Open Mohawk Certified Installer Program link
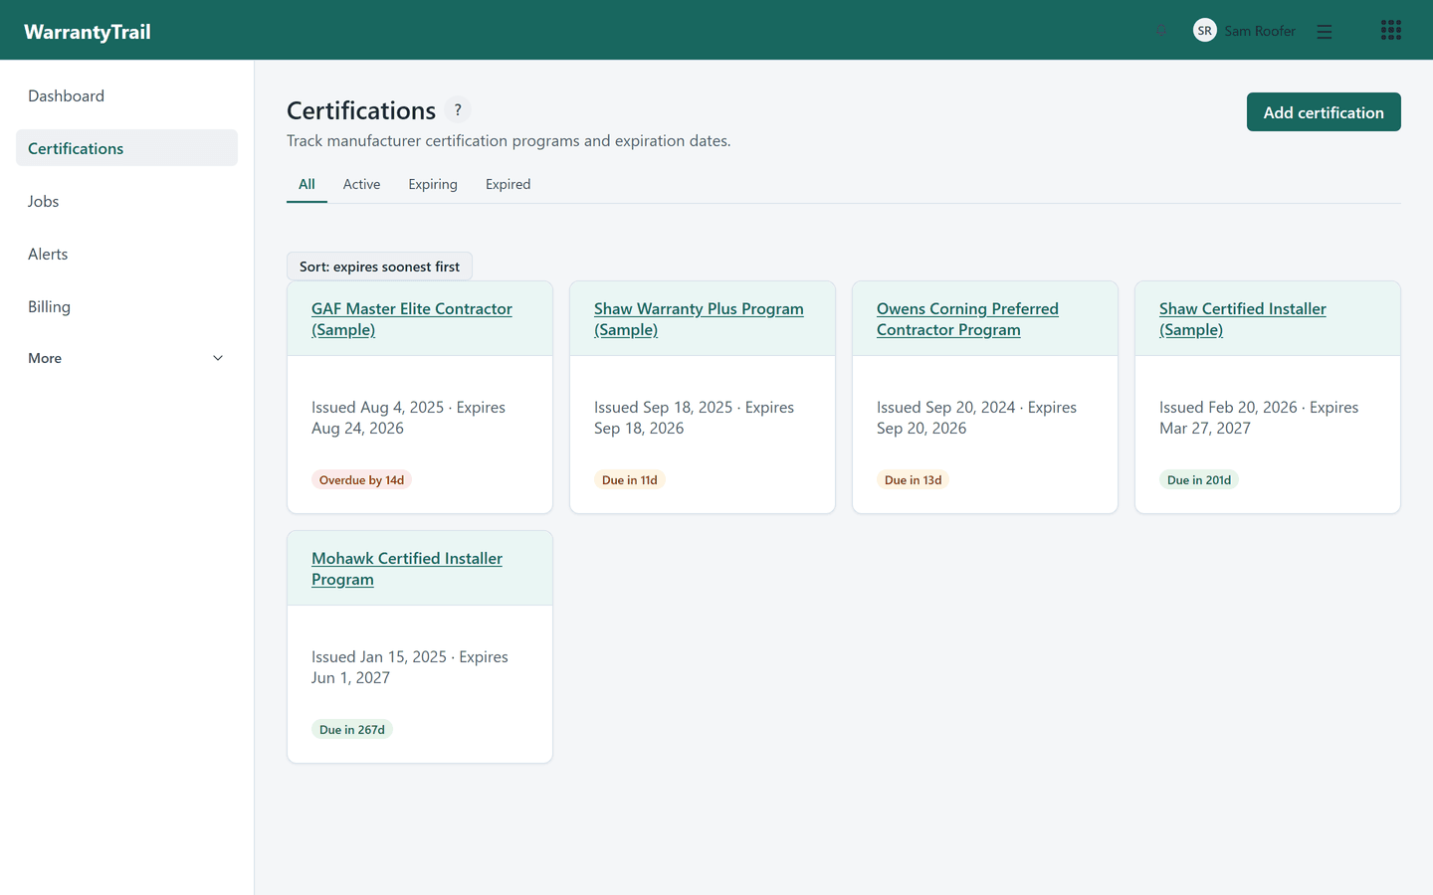This screenshot has height=895, width=1433. tap(407, 569)
